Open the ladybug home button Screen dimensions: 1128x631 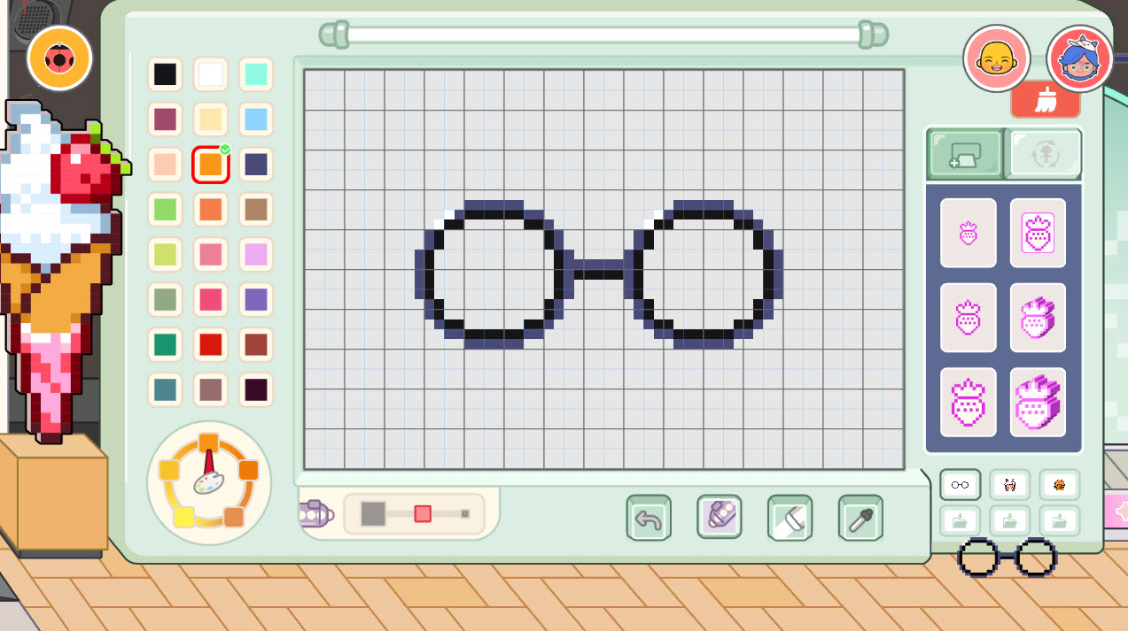point(60,58)
